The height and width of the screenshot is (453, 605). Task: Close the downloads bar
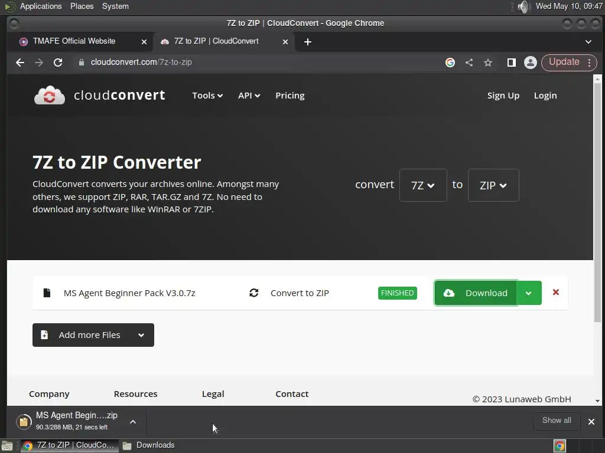591,421
